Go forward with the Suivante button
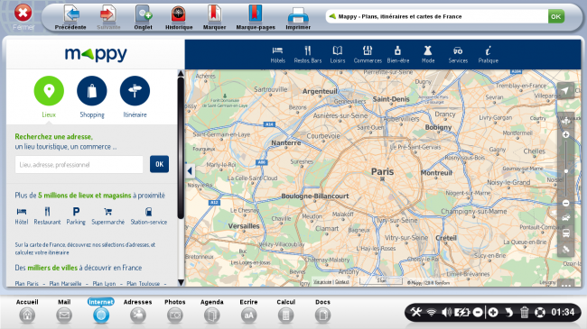This screenshot has height=329, width=587. (x=108, y=17)
